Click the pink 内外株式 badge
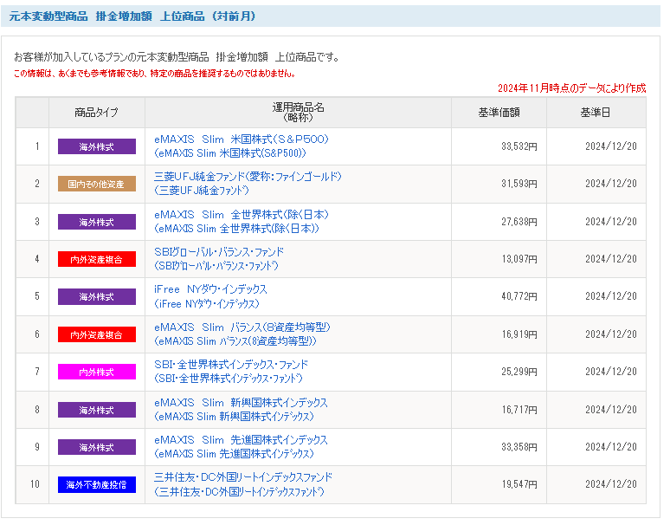The height and width of the screenshot is (525, 670). click(x=97, y=372)
